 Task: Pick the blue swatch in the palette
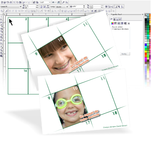click(x=146, y=45)
